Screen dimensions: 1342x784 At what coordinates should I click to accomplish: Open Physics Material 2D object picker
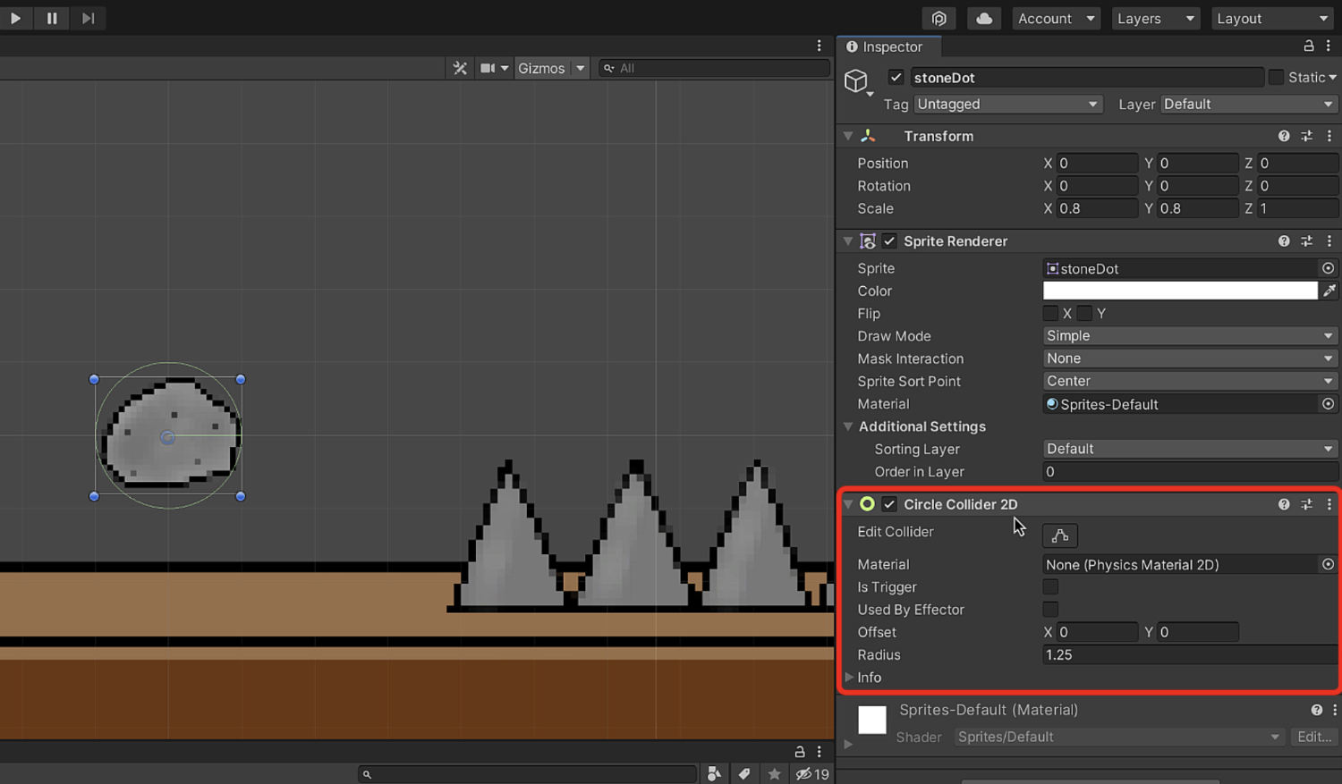pyautogui.click(x=1328, y=564)
